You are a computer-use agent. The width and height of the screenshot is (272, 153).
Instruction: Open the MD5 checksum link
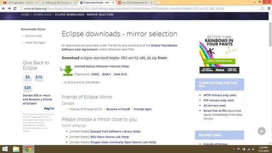click(x=95, y=74)
